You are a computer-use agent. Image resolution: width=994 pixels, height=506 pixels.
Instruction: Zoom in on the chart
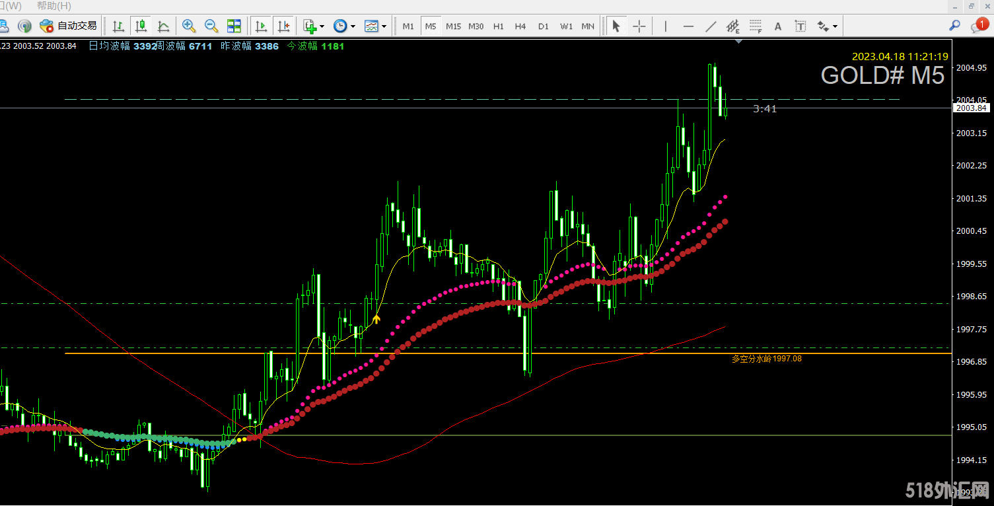point(189,26)
